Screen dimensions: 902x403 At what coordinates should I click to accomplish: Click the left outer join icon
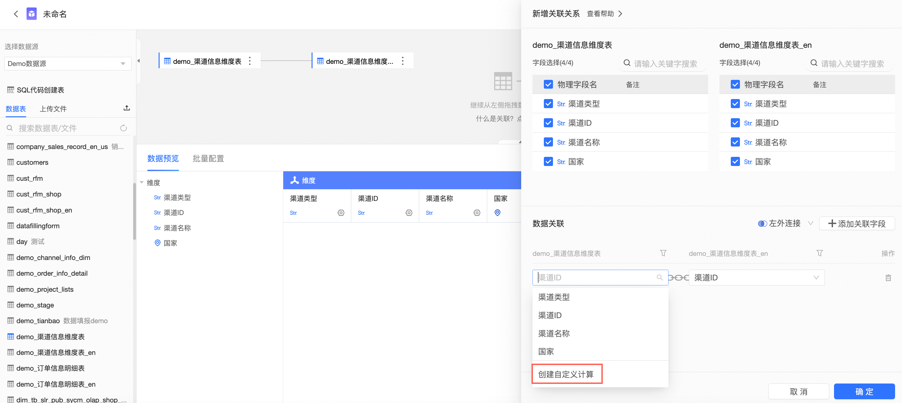762,224
